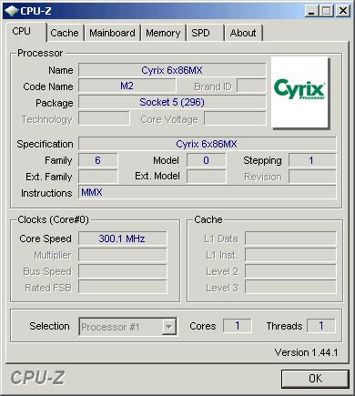Minimize the CPU-Z window
The height and width of the screenshot is (396, 355).
[x=311, y=11]
